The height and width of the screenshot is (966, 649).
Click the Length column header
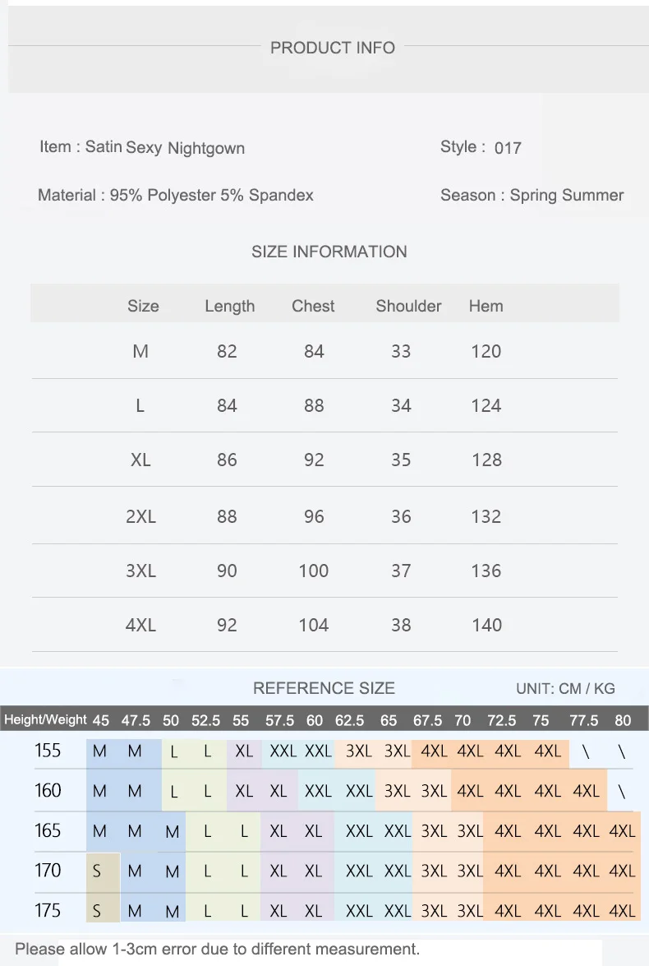coord(230,306)
